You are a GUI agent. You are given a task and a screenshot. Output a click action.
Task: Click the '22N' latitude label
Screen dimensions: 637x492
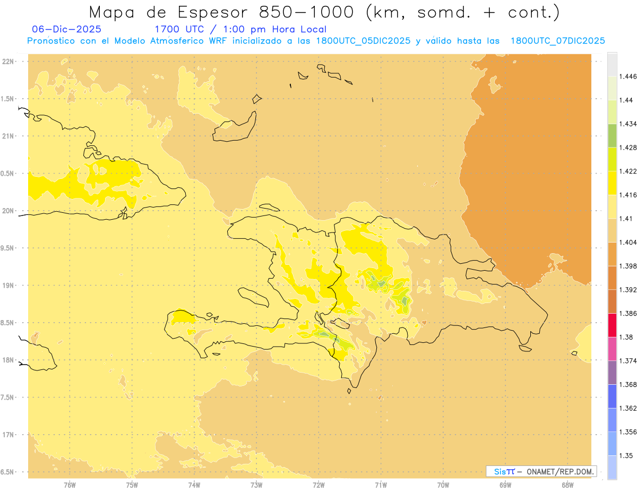[x=9, y=62]
